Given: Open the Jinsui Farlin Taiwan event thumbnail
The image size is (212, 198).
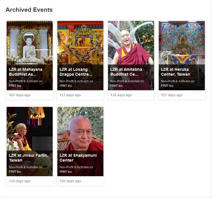Looking at the screenshot, I should click(x=30, y=129).
